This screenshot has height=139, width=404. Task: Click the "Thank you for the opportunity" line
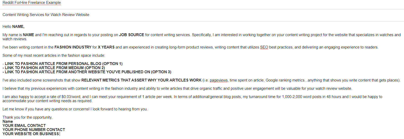[x=27, y=117]
